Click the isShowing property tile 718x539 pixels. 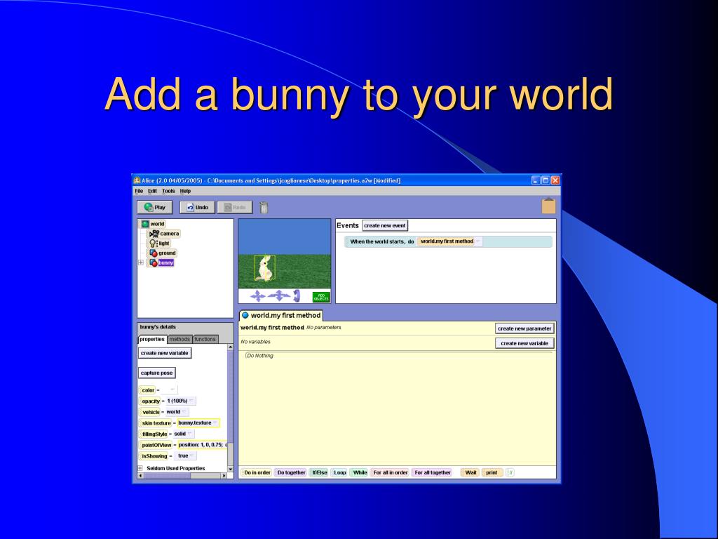point(154,456)
